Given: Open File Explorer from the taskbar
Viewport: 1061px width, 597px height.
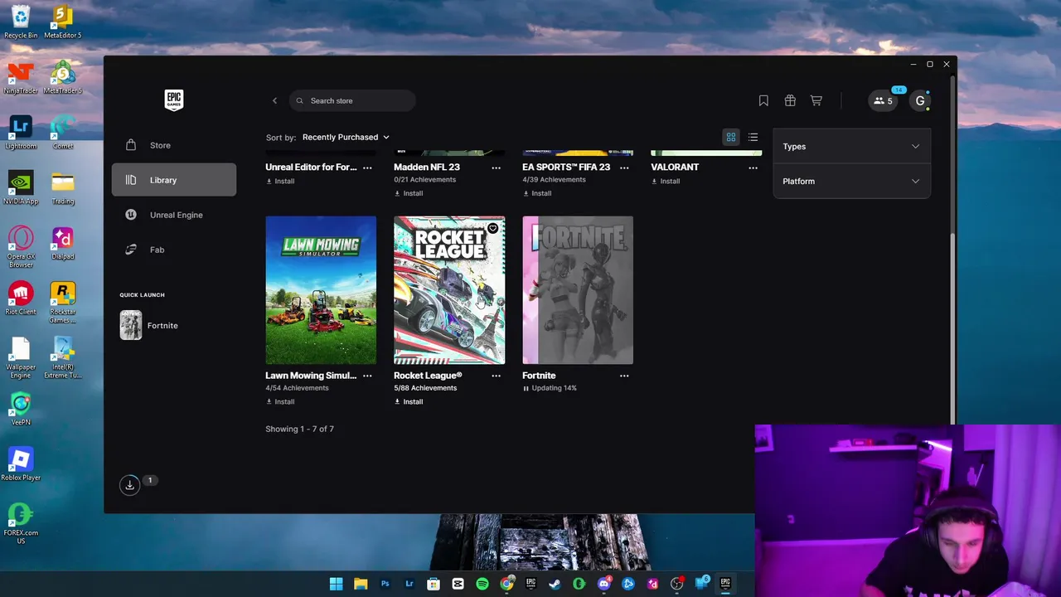Looking at the screenshot, I should tap(361, 584).
